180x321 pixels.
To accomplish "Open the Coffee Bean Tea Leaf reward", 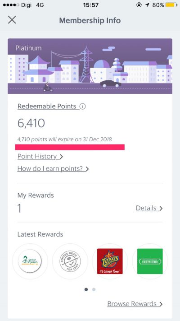I will pos(70,261).
